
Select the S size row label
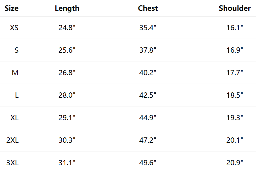click(x=17, y=50)
